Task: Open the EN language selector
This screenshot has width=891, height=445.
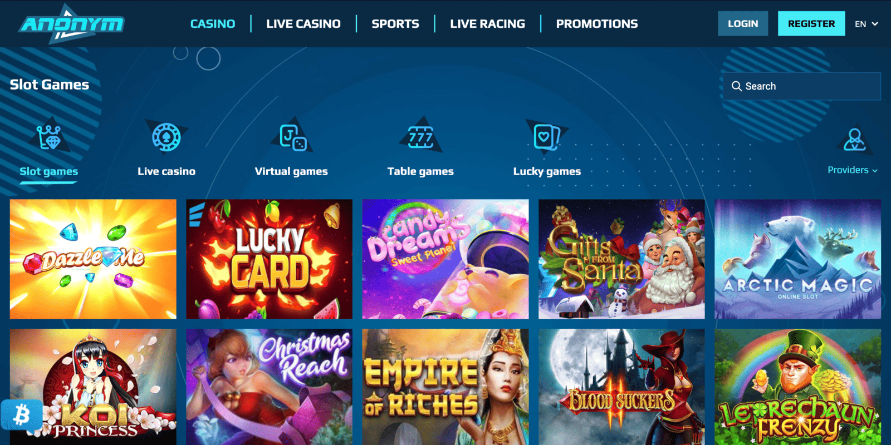Action: [866, 24]
